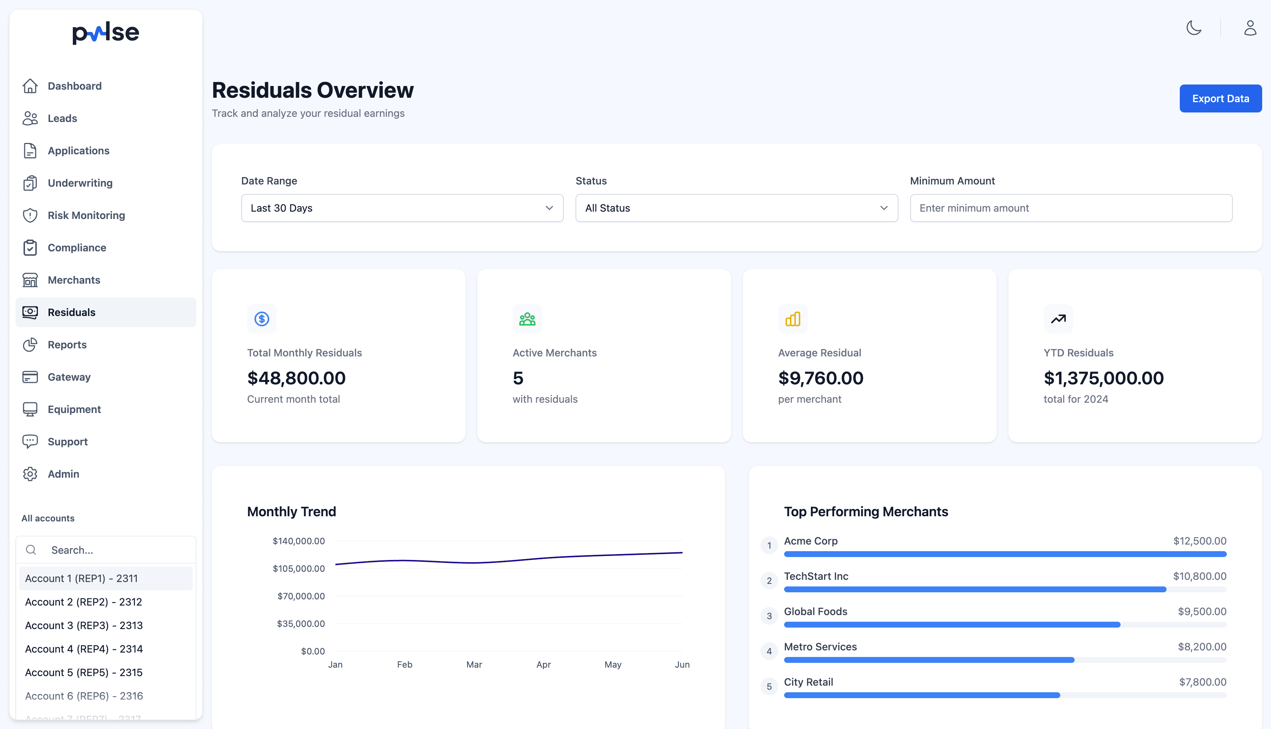Open the Merchants storefront icon
Viewport: 1271px width, 729px height.
click(x=30, y=280)
